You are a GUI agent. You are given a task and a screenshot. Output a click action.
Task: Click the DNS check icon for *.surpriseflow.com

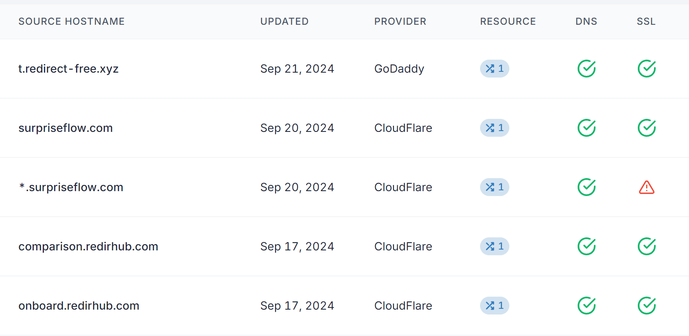tap(586, 187)
